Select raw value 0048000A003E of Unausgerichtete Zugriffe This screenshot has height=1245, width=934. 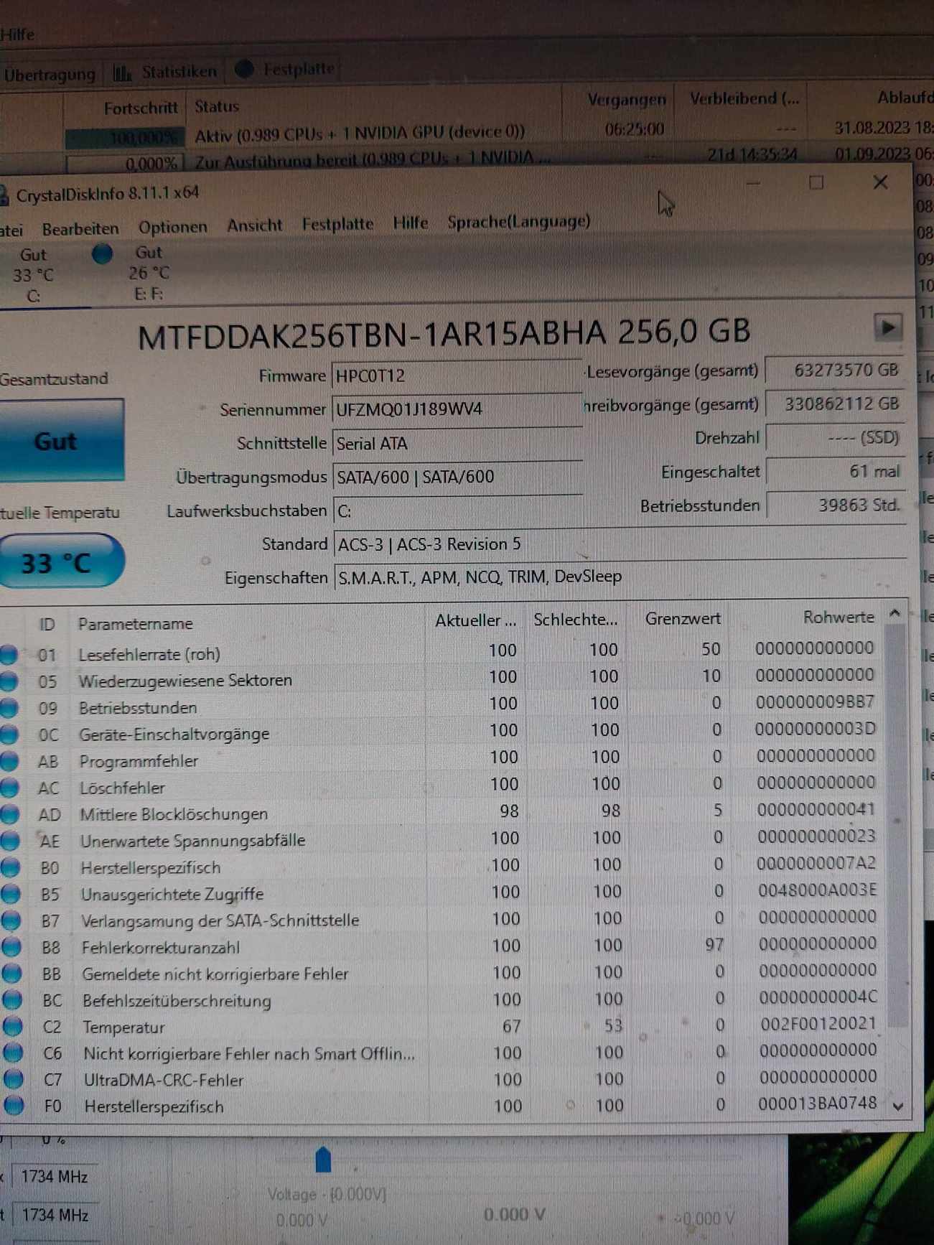coord(818,890)
